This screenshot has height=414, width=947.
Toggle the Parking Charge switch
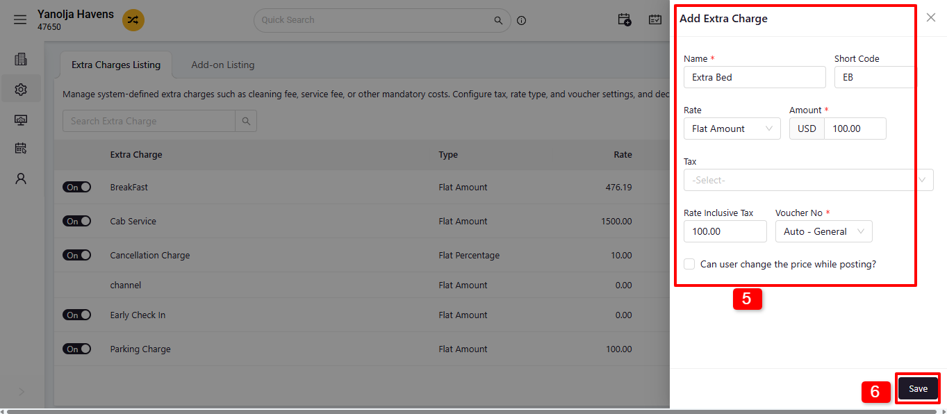[x=76, y=349]
